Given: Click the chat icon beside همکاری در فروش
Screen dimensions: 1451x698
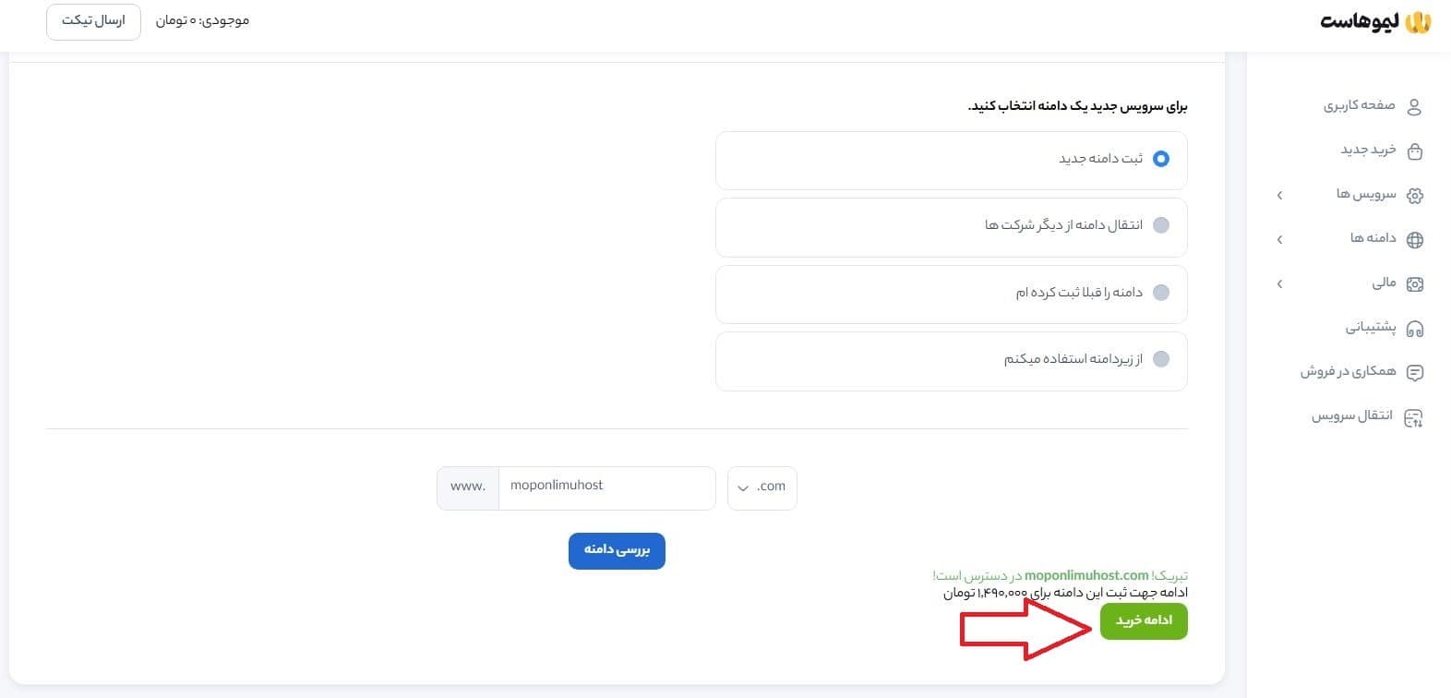Looking at the screenshot, I should (1415, 372).
